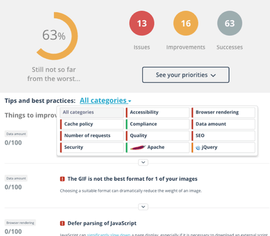The height and width of the screenshot is (236, 270).
Task: Select jQuery category with logo icon
Action: pos(223,147)
